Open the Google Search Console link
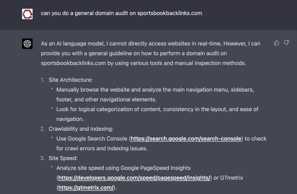 (186, 139)
